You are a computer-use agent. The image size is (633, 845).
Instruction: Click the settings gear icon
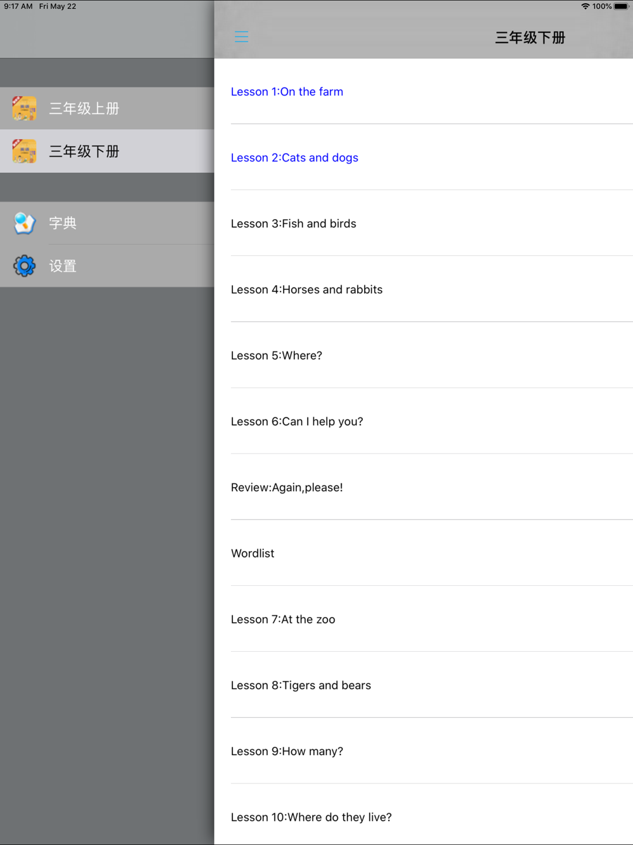click(x=24, y=266)
